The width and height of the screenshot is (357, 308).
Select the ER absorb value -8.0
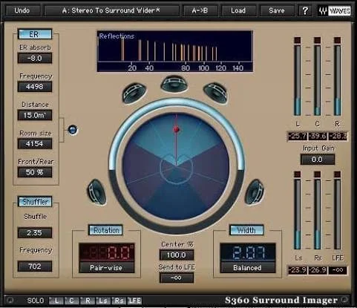click(35, 59)
